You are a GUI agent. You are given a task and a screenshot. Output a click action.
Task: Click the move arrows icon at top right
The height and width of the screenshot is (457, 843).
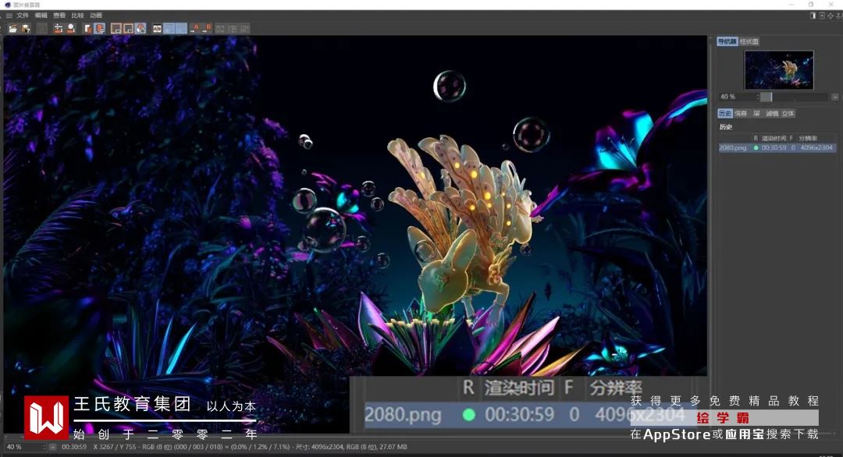[x=831, y=16]
